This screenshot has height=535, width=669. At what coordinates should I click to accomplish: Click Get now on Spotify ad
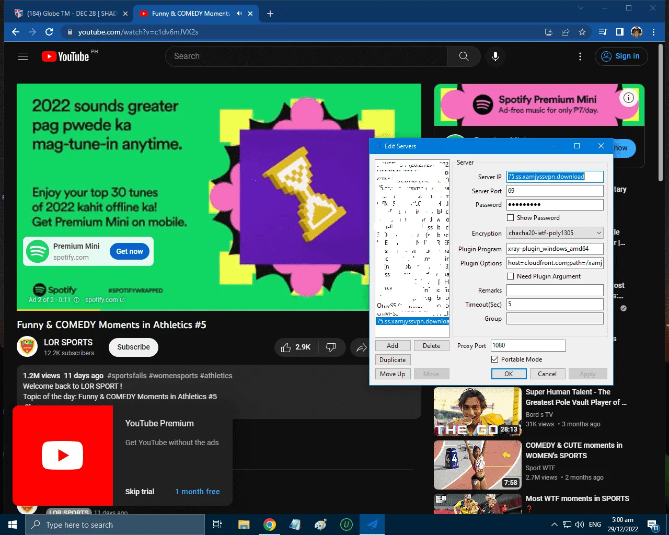click(130, 251)
